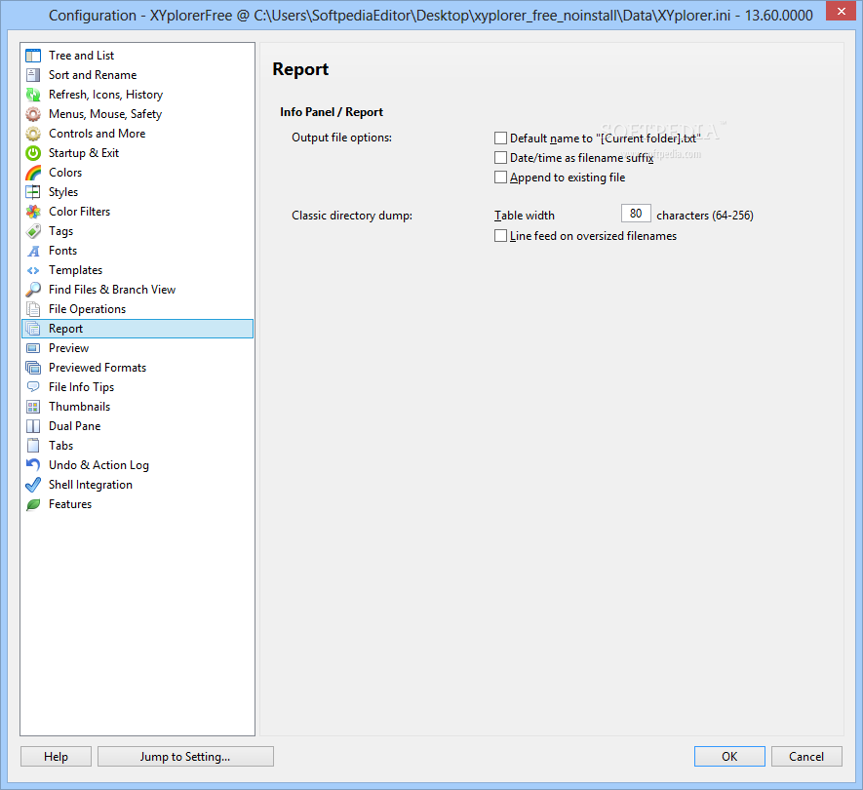Image resolution: width=863 pixels, height=790 pixels.
Task: Confirm with the OK button
Action: click(729, 757)
